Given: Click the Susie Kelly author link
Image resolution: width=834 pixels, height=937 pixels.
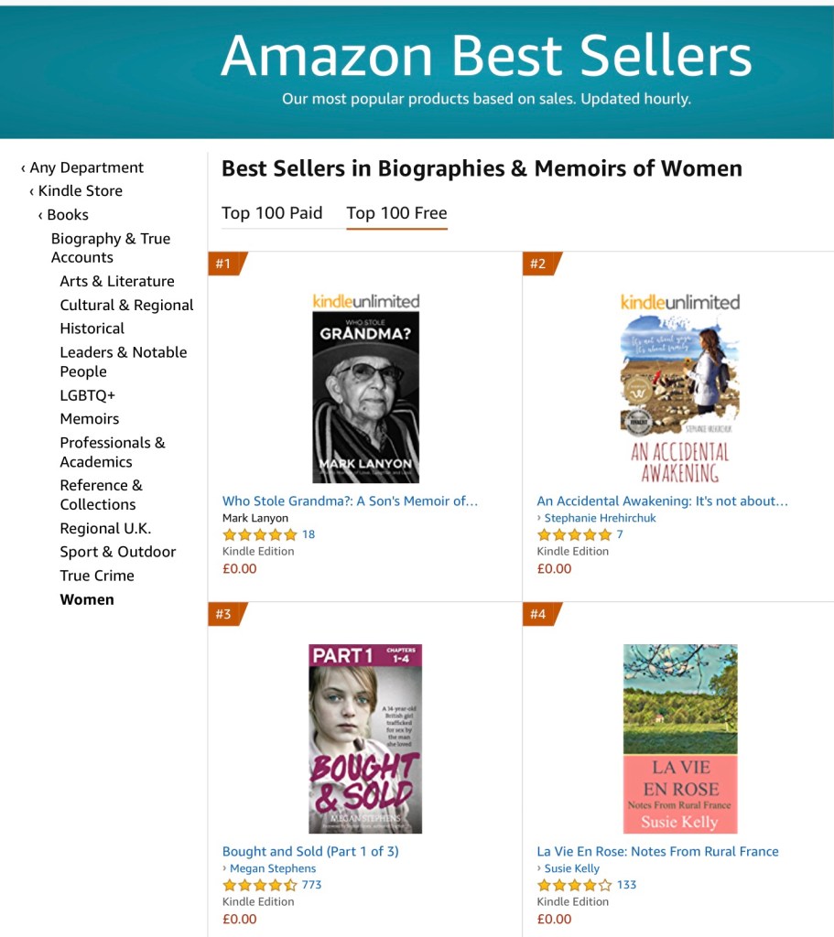Looking at the screenshot, I should 572,868.
